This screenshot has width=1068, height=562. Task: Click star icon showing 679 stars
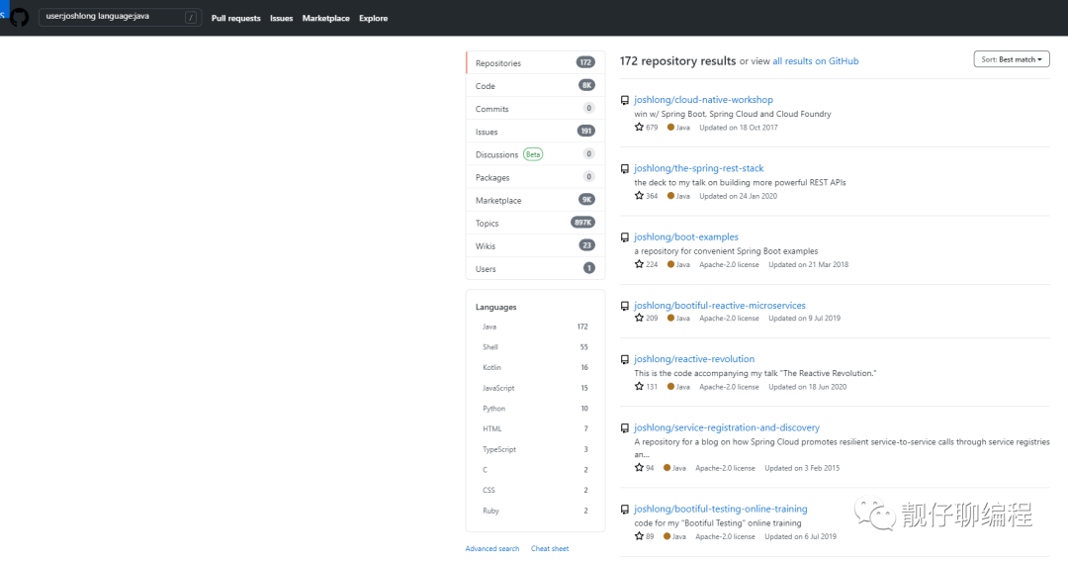click(639, 127)
